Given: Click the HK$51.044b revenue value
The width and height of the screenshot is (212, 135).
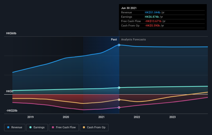Looking at the screenshot, I should click(153, 12).
